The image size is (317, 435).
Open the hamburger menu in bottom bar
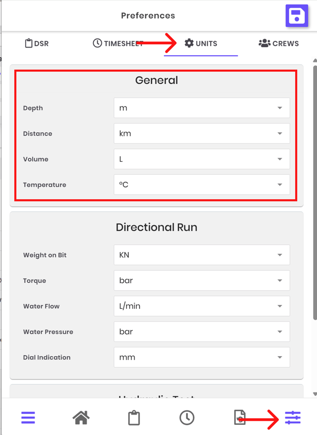pyautogui.click(x=28, y=417)
